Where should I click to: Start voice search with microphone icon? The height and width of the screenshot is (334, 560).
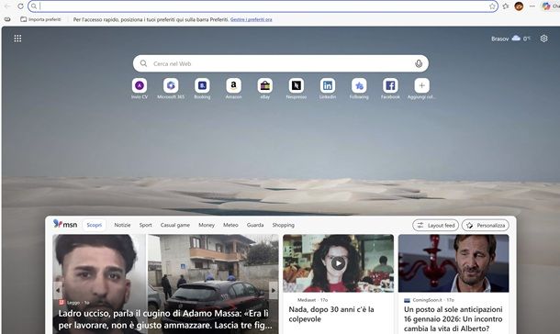419,63
